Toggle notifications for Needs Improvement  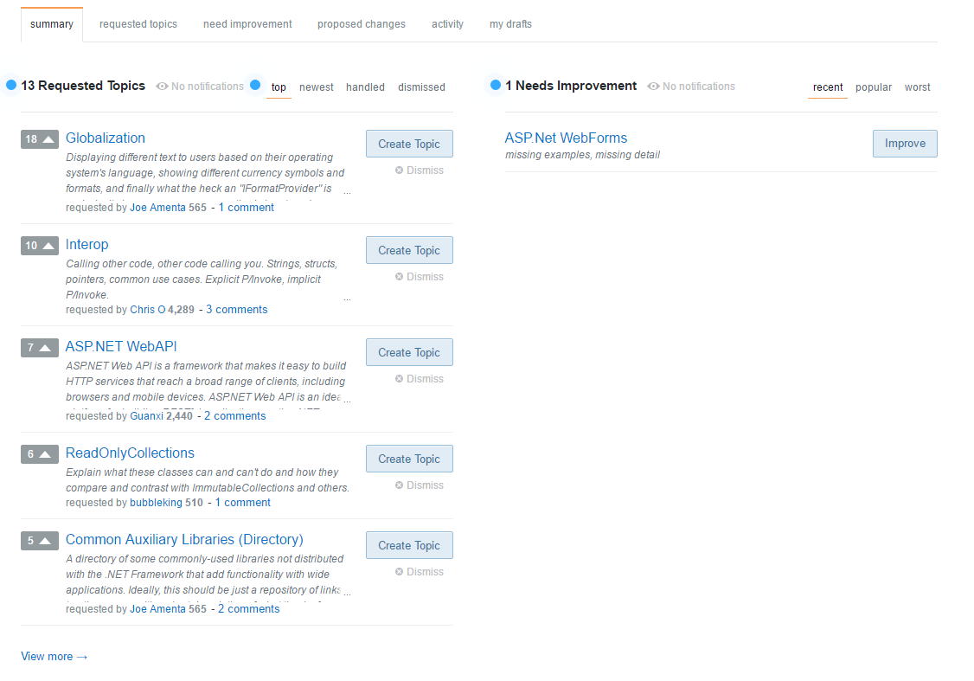pos(690,86)
